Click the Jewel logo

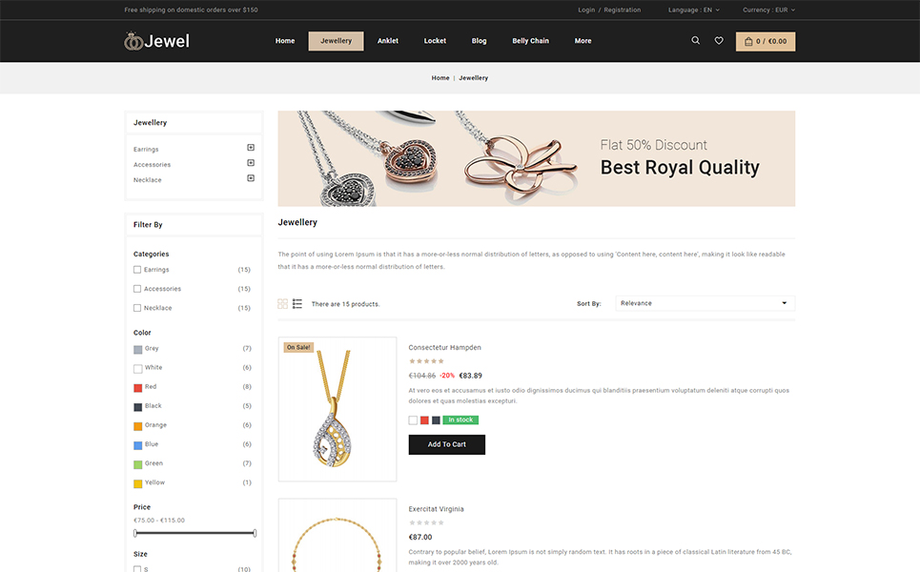pos(156,40)
